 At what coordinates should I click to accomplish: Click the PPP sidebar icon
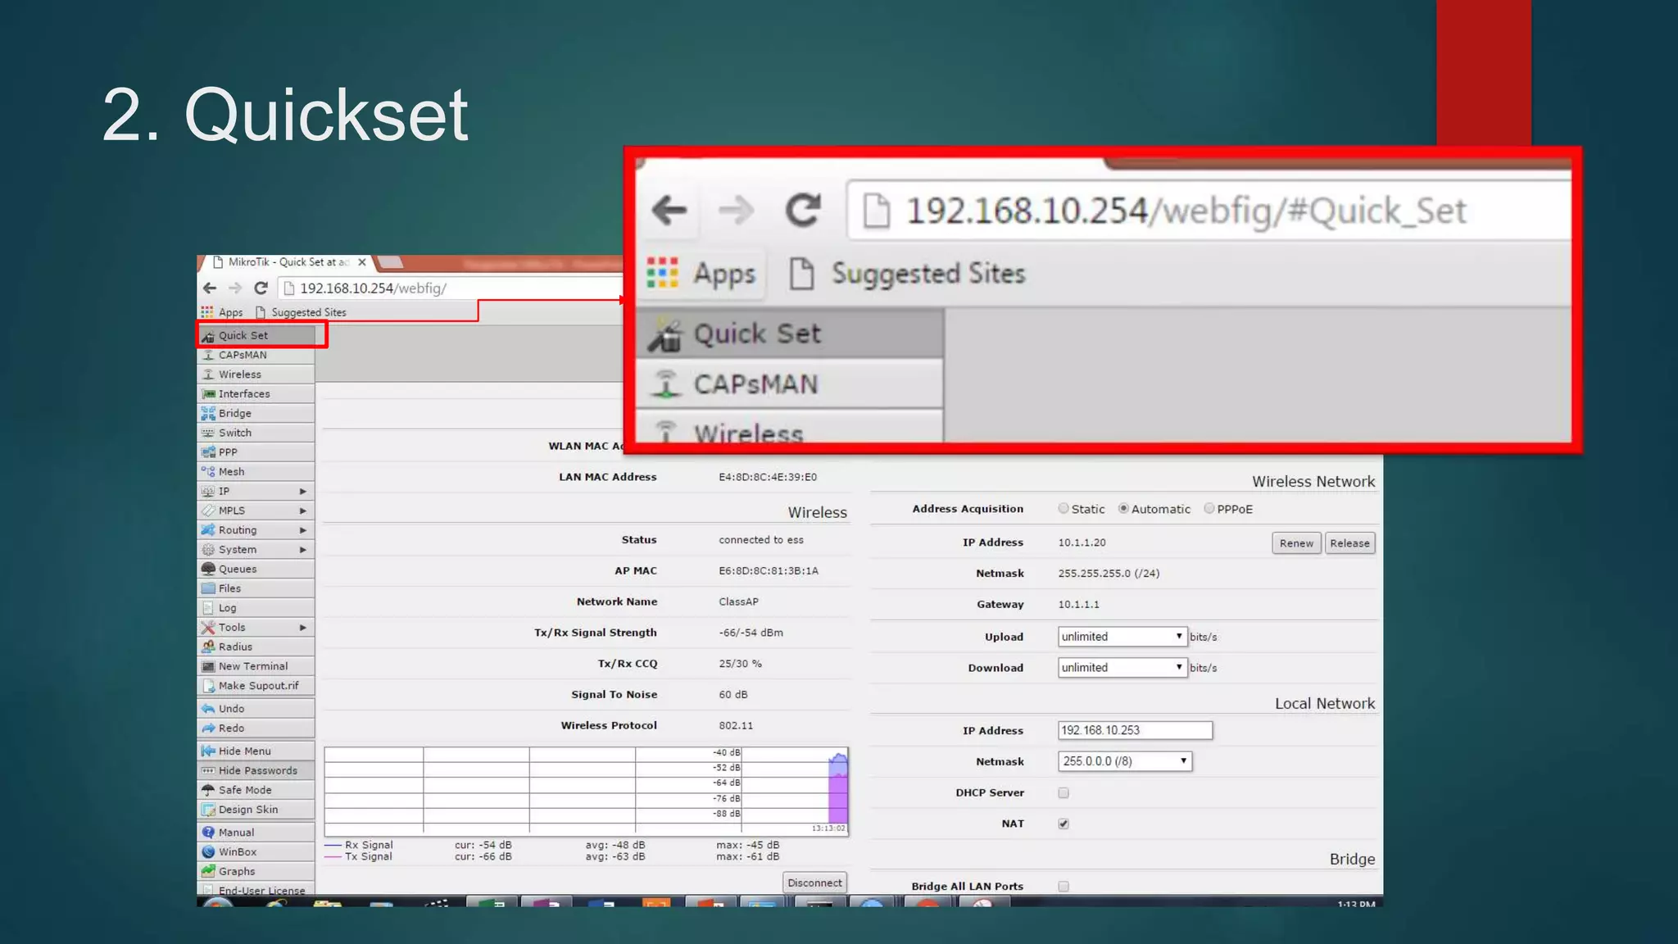208,452
